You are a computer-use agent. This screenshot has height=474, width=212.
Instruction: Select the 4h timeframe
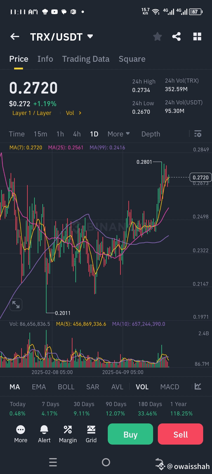click(77, 134)
